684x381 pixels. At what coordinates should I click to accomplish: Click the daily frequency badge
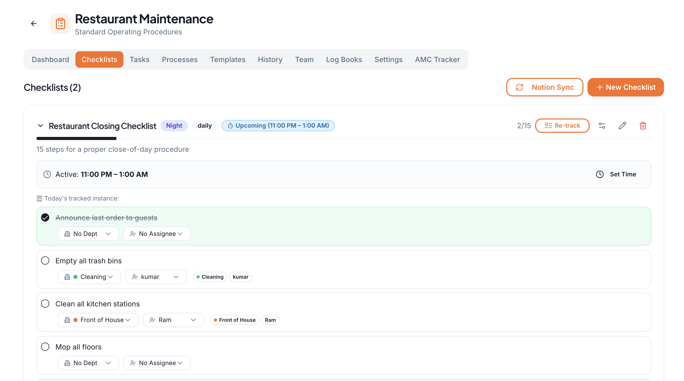(x=204, y=126)
